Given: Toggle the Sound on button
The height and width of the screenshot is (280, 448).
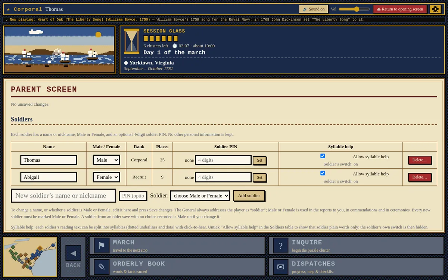Looking at the screenshot, I should [x=314, y=9].
